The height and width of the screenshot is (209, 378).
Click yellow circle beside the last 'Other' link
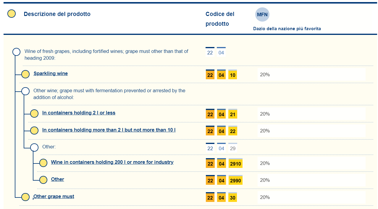(x=43, y=180)
